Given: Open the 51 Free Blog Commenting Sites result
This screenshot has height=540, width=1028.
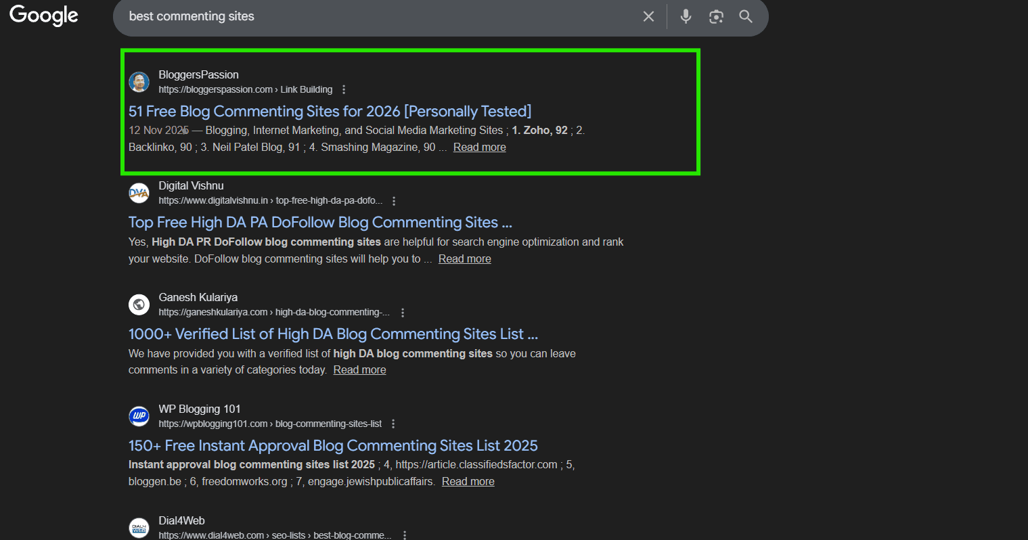Looking at the screenshot, I should click(x=330, y=110).
